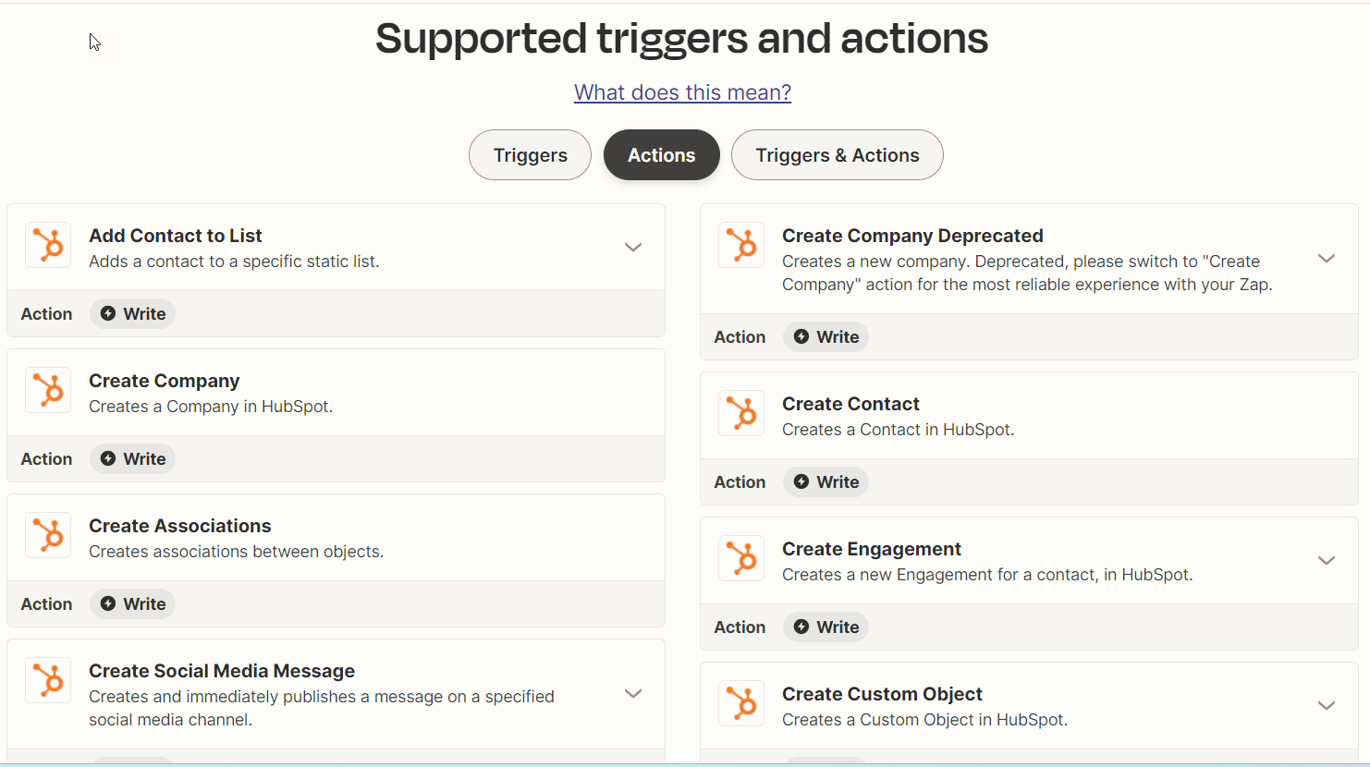
Task: Select the Write badge below Create Contact
Action: (x=826, y=481)
